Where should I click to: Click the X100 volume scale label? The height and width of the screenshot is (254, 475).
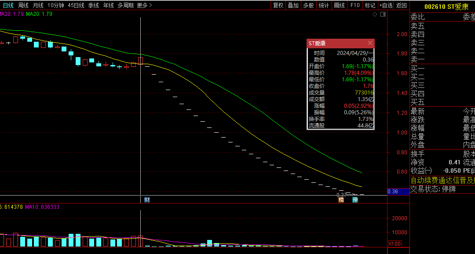click(394, 244)
